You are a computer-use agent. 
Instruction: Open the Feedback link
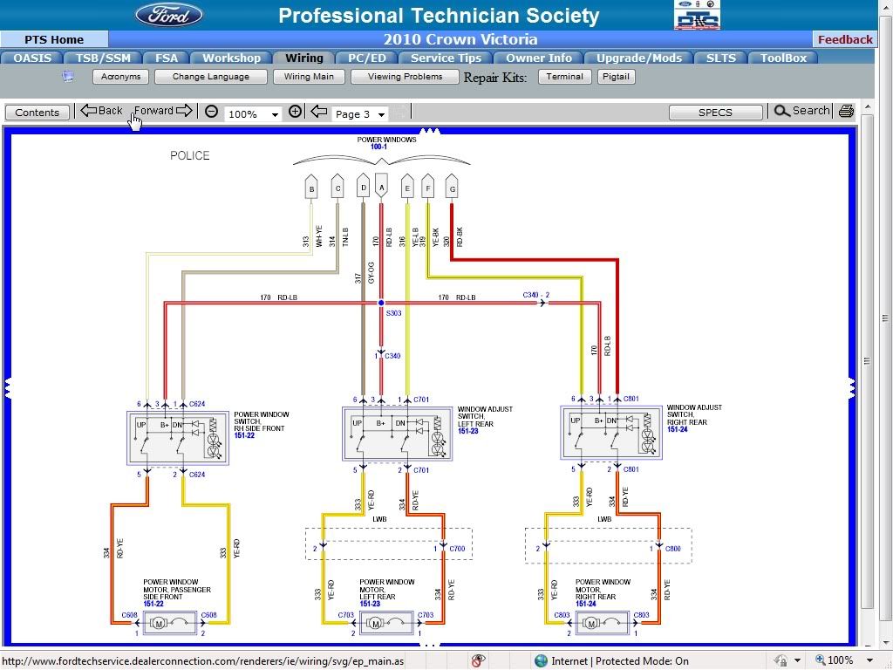point(845,39)
